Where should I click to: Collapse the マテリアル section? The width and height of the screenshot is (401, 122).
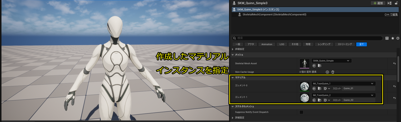click(233, 77)
